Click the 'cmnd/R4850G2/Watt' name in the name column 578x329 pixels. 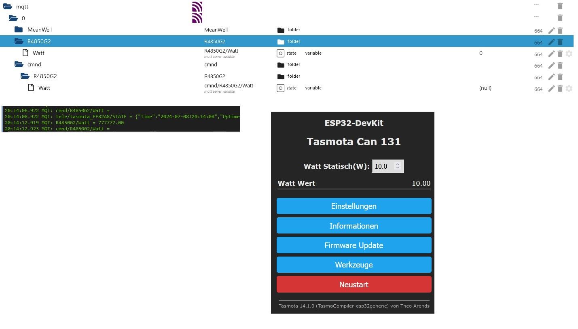click(x=229, y=85)
